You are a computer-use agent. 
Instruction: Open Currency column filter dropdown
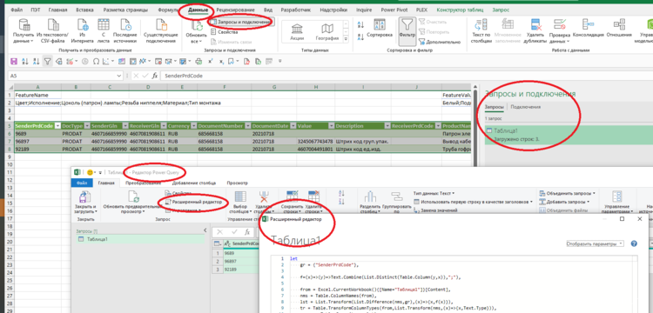[193, 126]
